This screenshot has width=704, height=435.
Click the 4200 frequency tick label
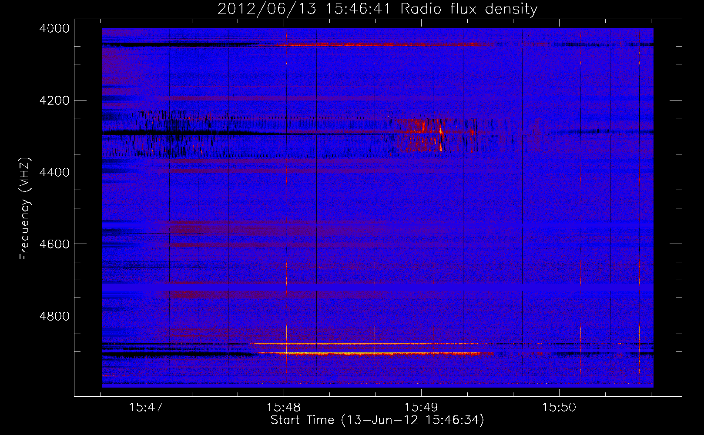54,100
